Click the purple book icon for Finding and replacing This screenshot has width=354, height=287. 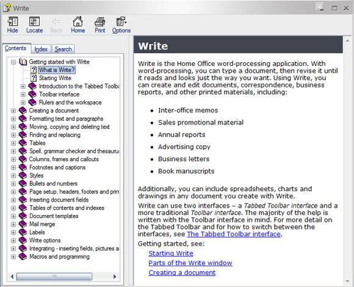(23, 135)
